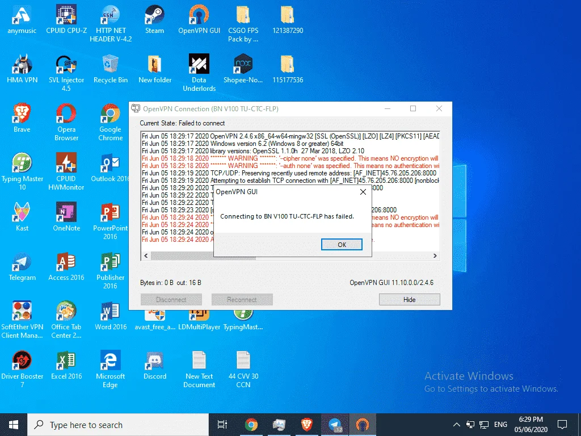Click the 'Type here to search' box
The height and width of the screenshot is (436, 581).
pos(118,425)
